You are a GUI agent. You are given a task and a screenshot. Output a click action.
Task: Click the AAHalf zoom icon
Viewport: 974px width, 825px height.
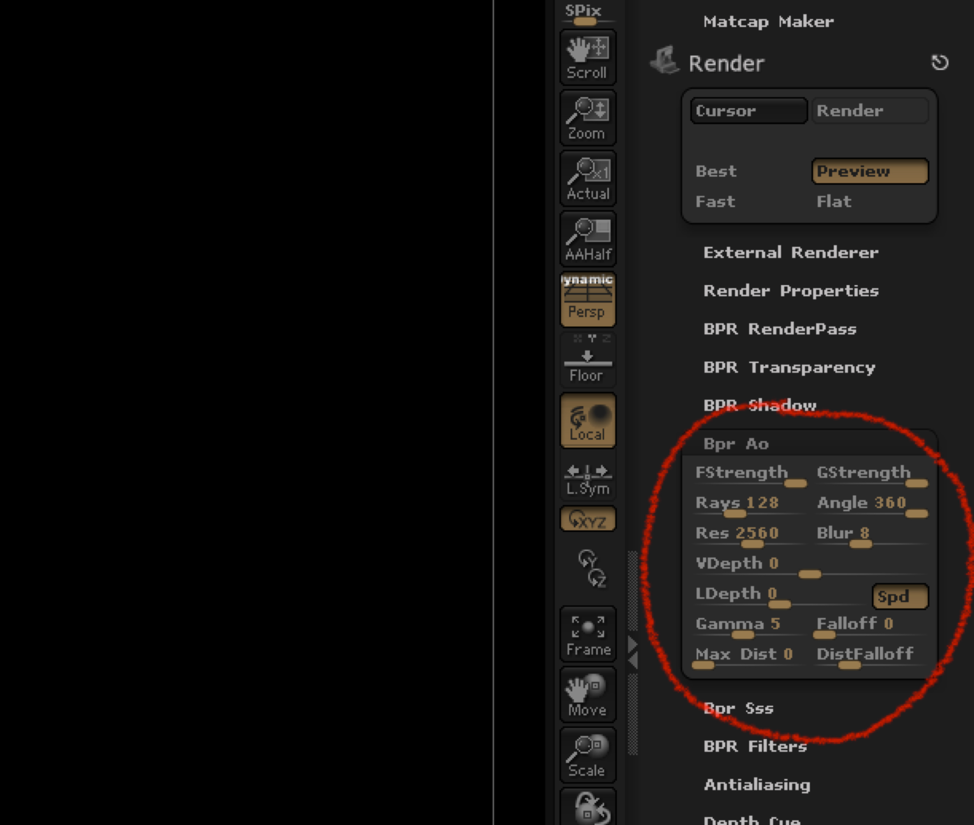click(x=588, y=239)
